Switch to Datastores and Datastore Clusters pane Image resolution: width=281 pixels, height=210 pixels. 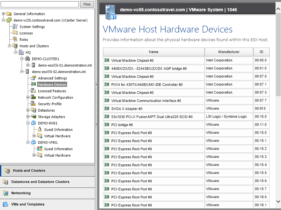(x=47, y=182)
